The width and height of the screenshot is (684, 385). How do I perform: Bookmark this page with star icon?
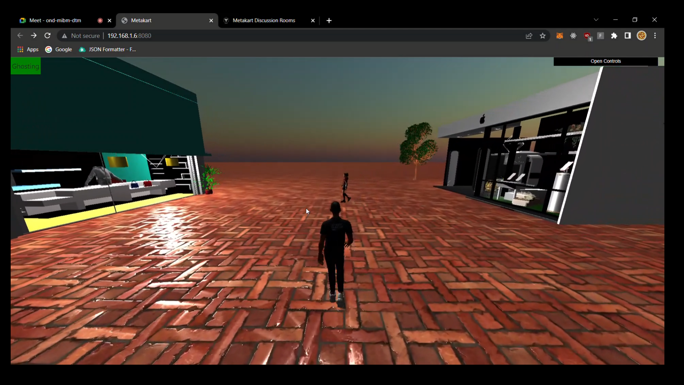pos(543,36)
